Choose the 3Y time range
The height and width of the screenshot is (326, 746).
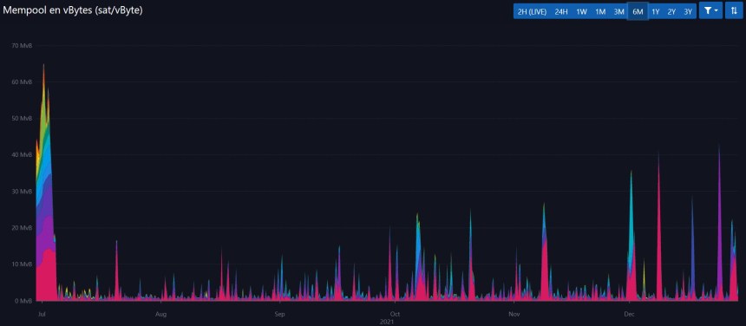(x=688, y=11)
